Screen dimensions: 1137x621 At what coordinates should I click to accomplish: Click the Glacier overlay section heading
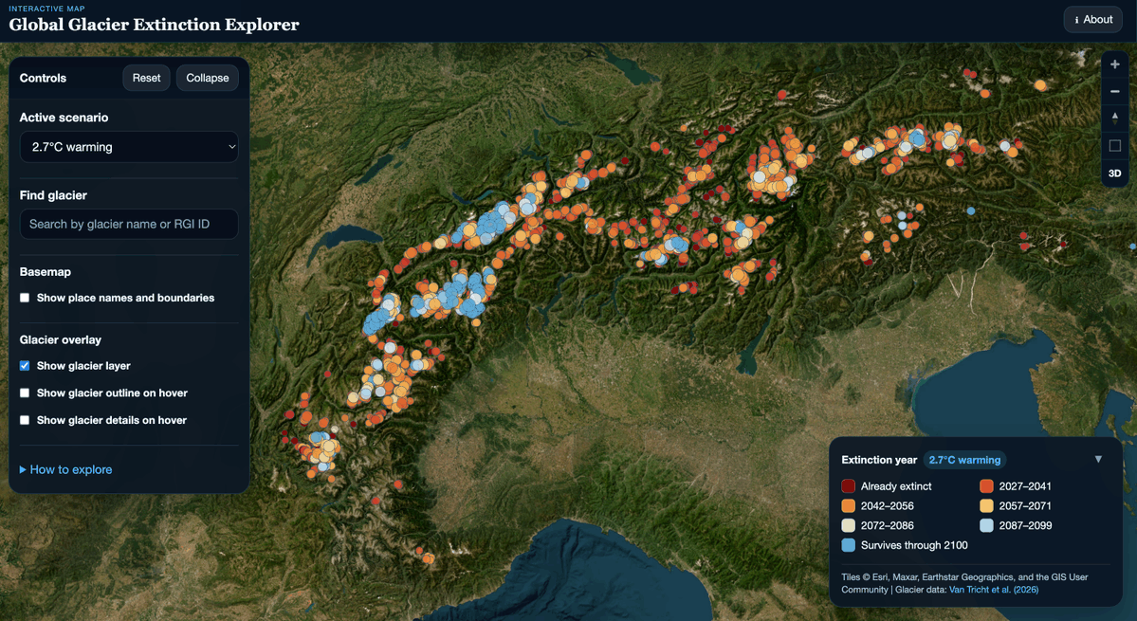60,339
